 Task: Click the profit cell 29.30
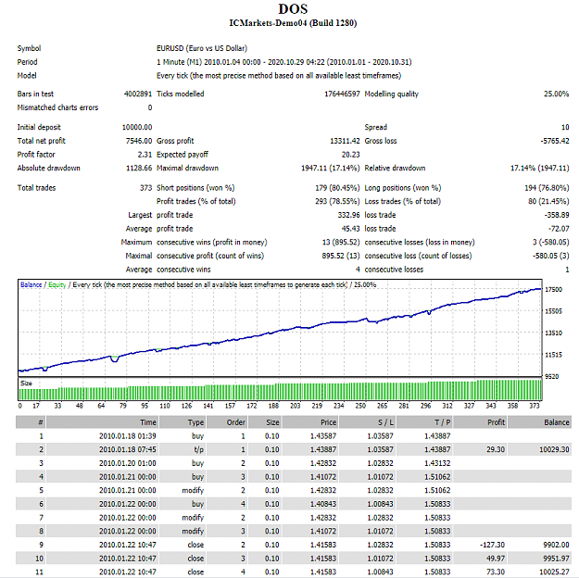(496, 449)
